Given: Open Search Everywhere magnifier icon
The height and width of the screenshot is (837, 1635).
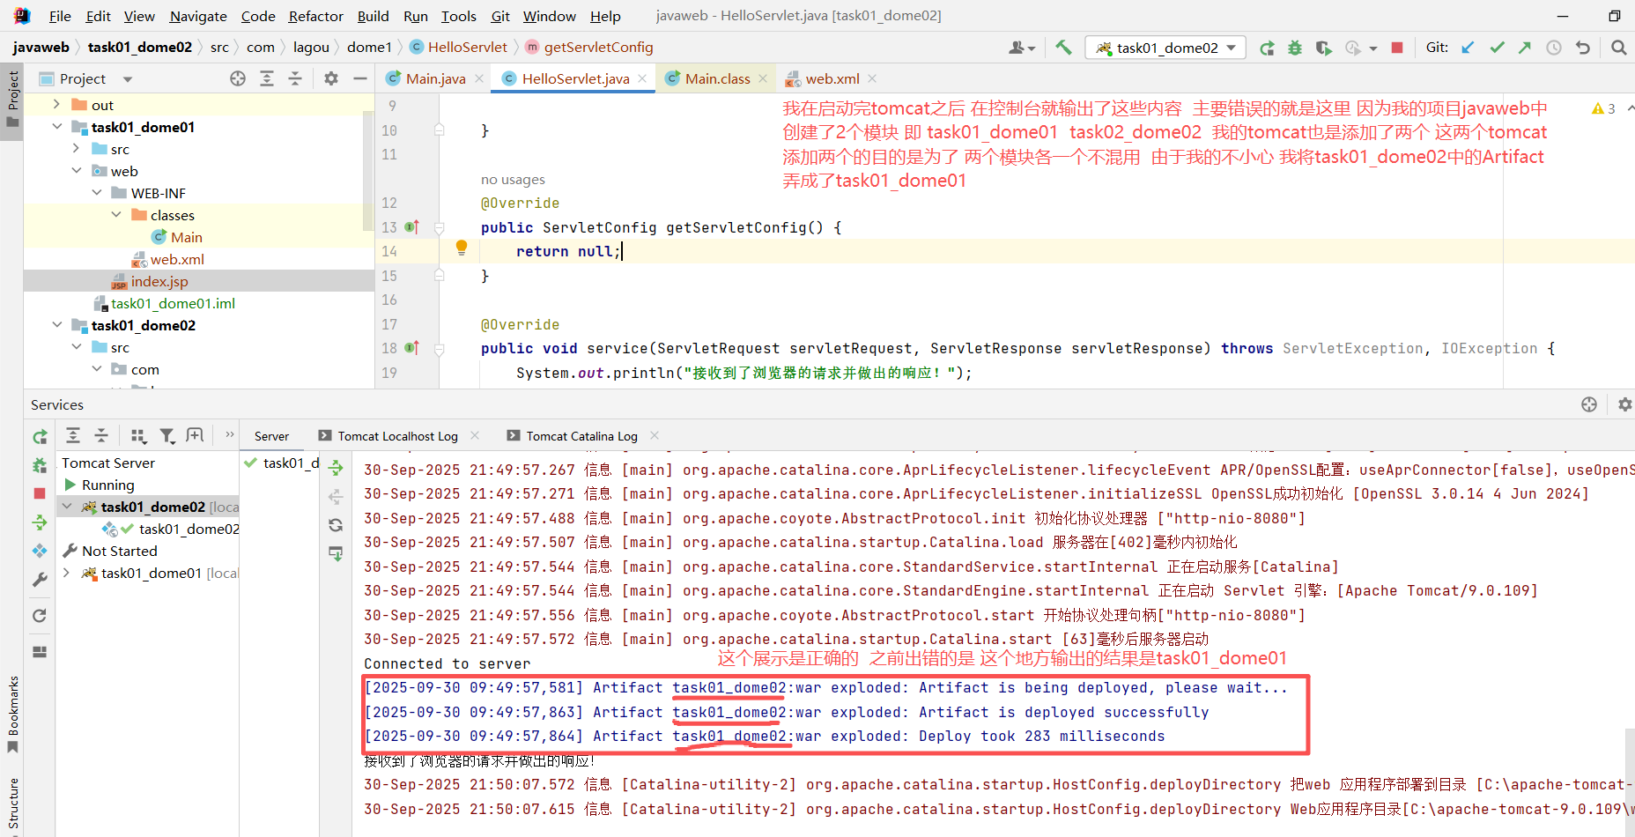Looking at the screenshot, I should pyautogui.click(x=1618, y=48).
